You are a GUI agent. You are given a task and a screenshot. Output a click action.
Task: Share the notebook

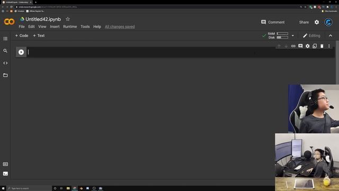pyautogui.click(x=304, y=22)
